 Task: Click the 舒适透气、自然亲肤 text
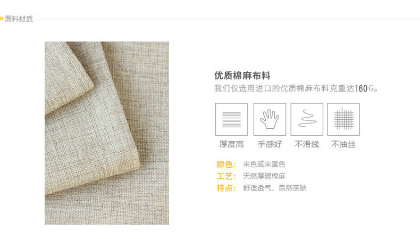click(274, 188)
